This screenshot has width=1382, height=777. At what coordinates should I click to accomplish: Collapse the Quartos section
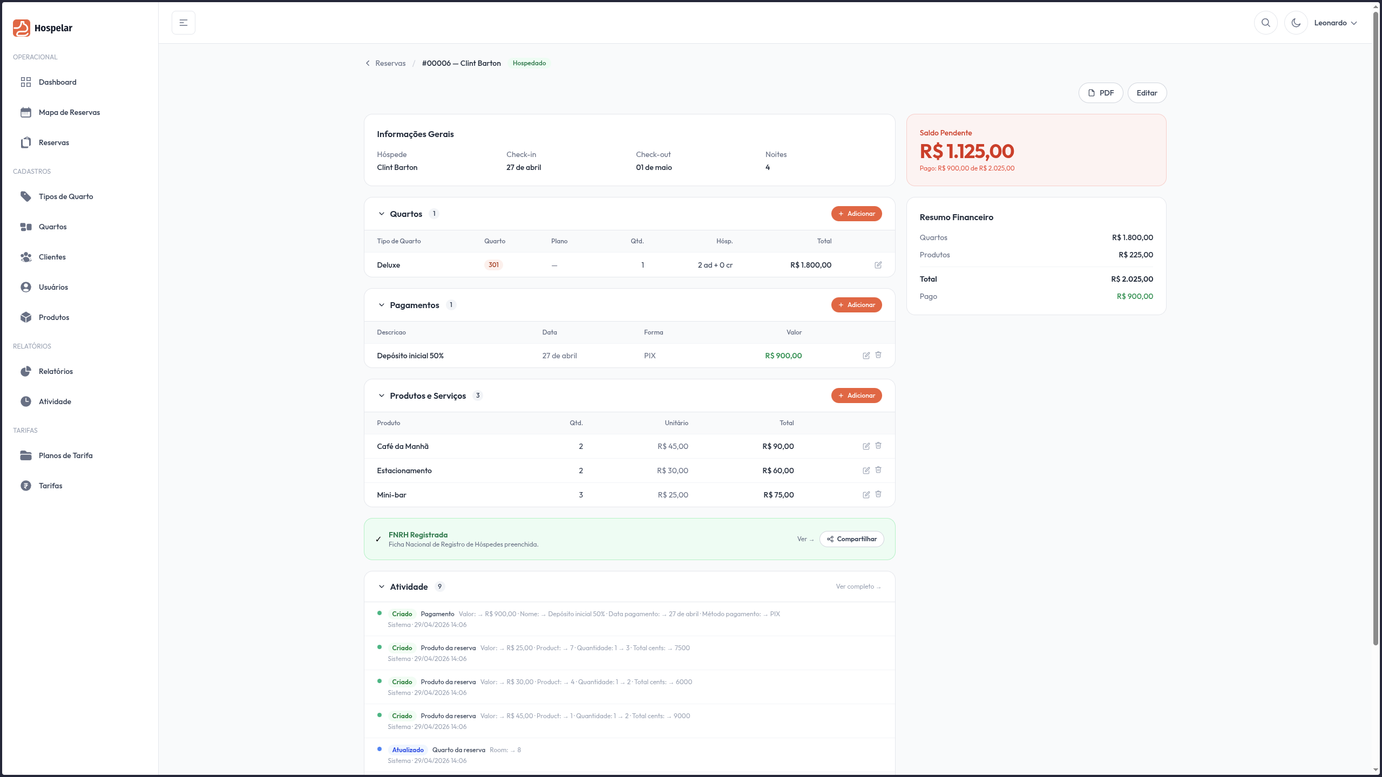[382, 214]
